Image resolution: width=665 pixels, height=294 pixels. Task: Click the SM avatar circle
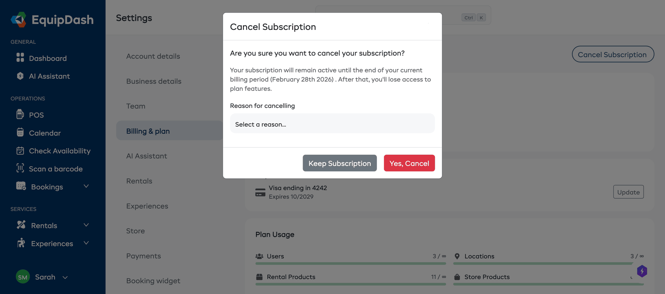coord(23,277)
